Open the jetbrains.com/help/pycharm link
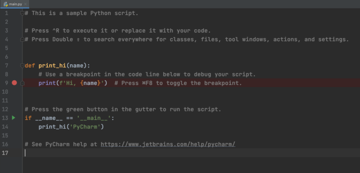 (168, 144)
